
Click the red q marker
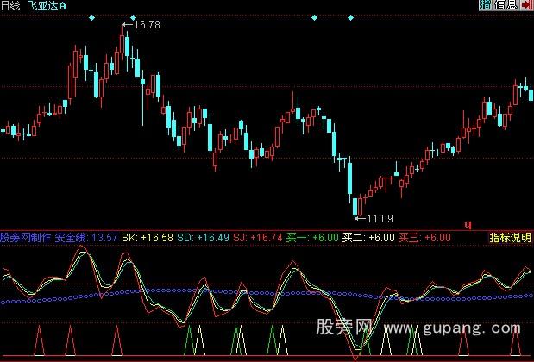(x=468, y=224)
